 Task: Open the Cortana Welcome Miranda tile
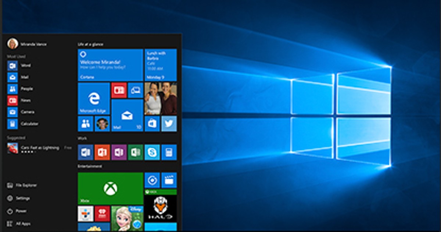point(110,65)
